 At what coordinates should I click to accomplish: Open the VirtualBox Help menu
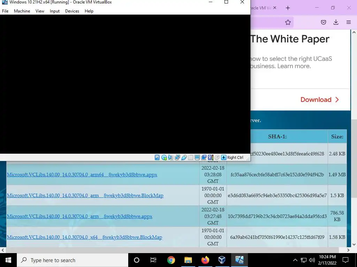89,11
